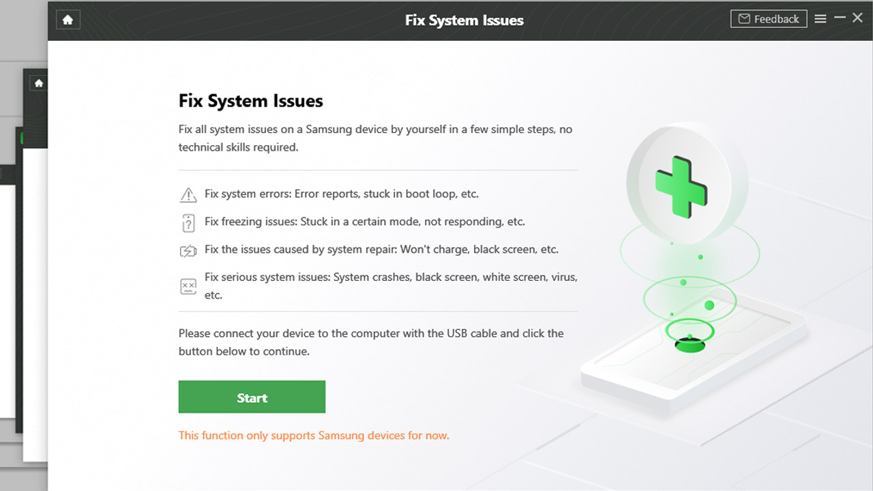This screenshot has width=873, height=491.
Task: Click the green Start button
Action: (x=252, y=397)
